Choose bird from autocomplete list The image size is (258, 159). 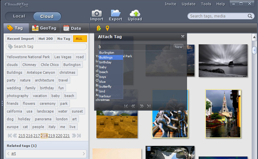pos(111,91)
